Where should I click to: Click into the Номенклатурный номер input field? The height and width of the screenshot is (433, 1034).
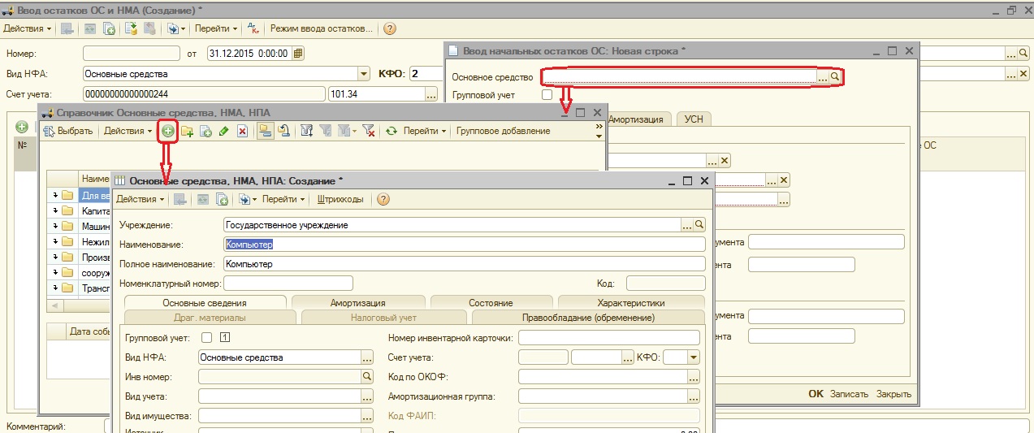(288, 284)
